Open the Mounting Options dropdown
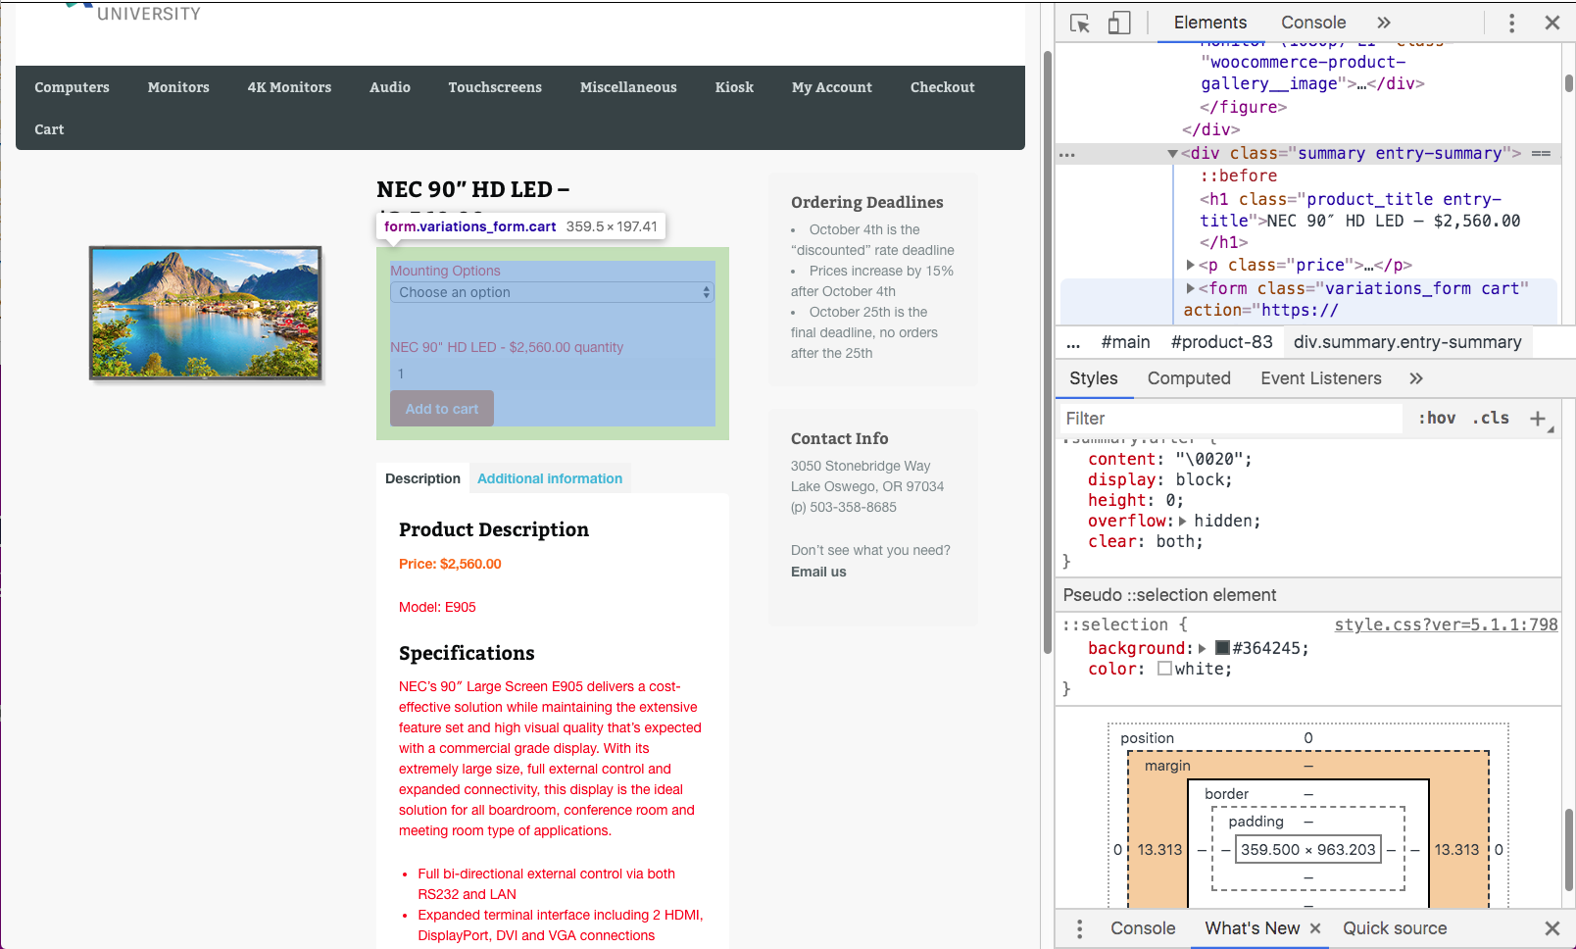The height and width of the screenshot is (949, 1576). click(x=553, y=292)
